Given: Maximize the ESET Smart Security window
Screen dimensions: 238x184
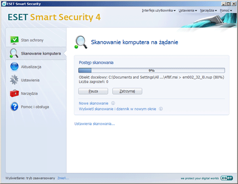Looking at the screenshot, I should [x=228, y=4].
